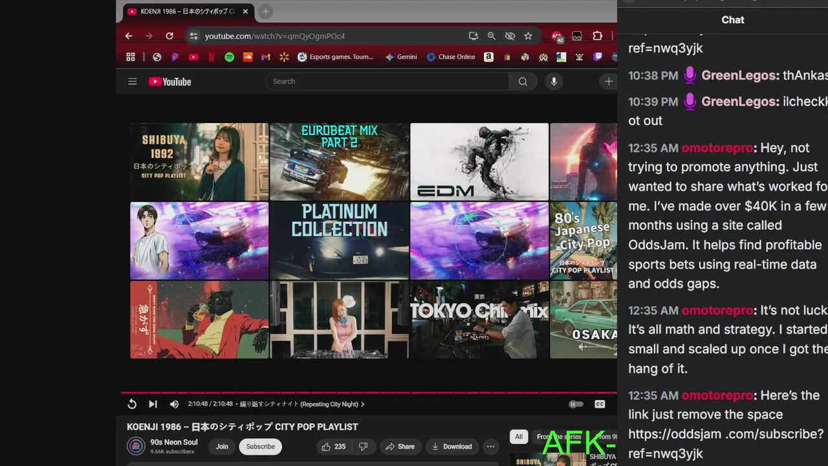
Task: Open more actions three-dot menu
Action: point(490,447)
